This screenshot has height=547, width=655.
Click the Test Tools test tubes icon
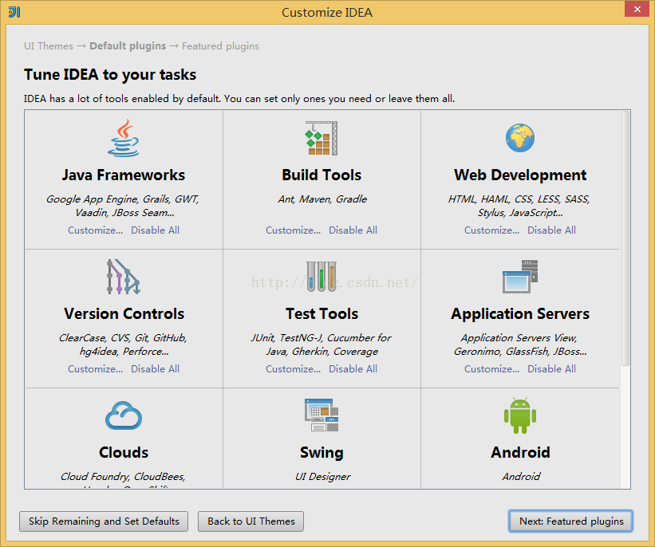[x=322, y=277]
